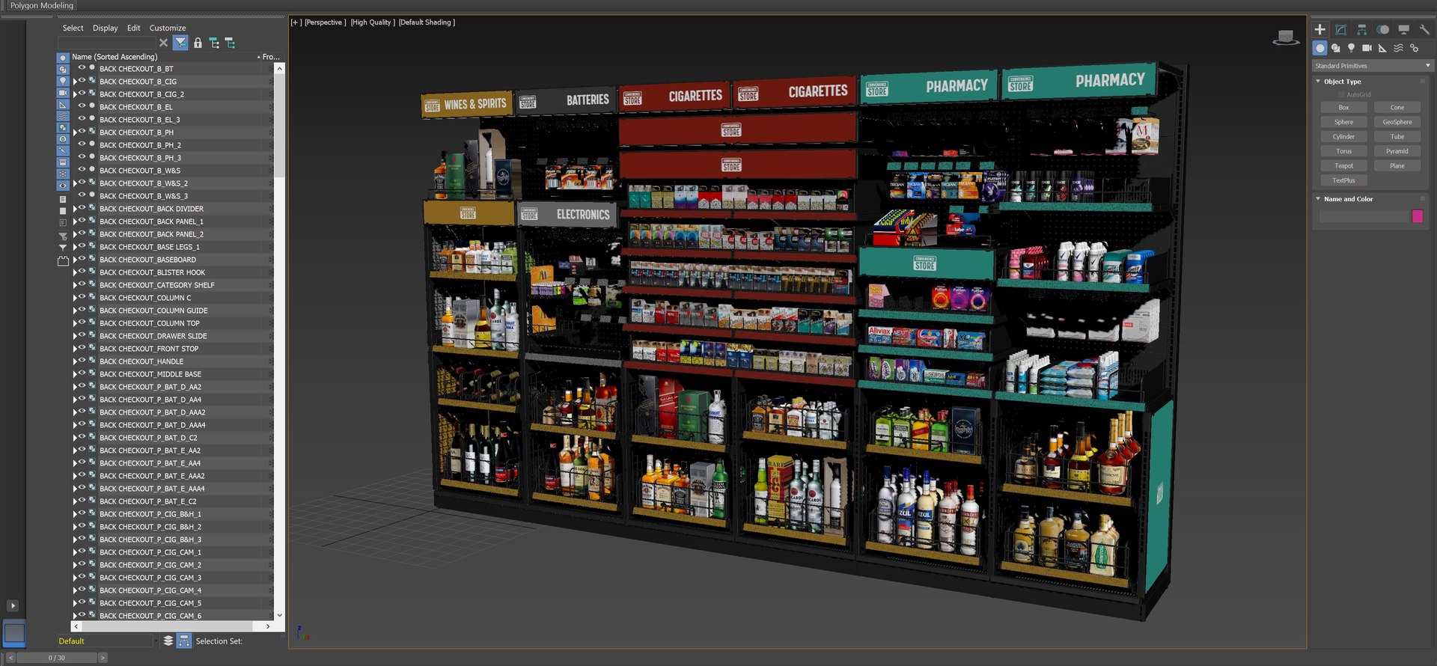Hide BACK CHECKOUT_B_BT via eye icon
The image size is (1437, 666).
[x=82, y=68]
